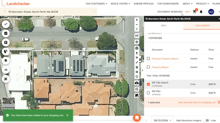Select the polygon drawing tool

137,67
